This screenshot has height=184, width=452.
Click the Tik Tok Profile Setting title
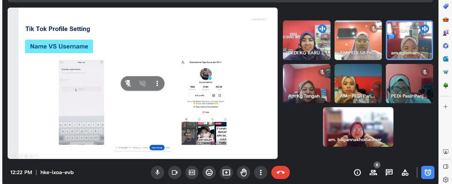tap(58, 29)
